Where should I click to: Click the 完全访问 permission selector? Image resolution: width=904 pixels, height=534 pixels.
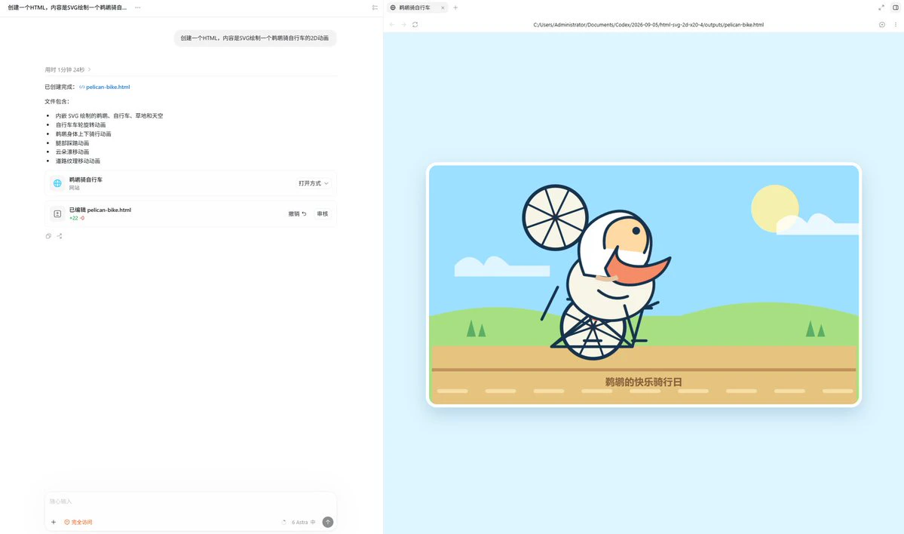coord(78,522)
